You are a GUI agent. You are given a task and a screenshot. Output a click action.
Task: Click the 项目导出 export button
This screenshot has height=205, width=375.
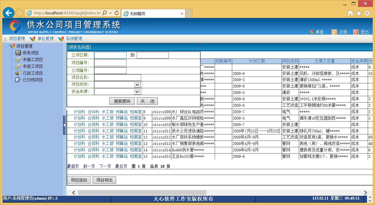pyautogui.click(x=104, y=180)
